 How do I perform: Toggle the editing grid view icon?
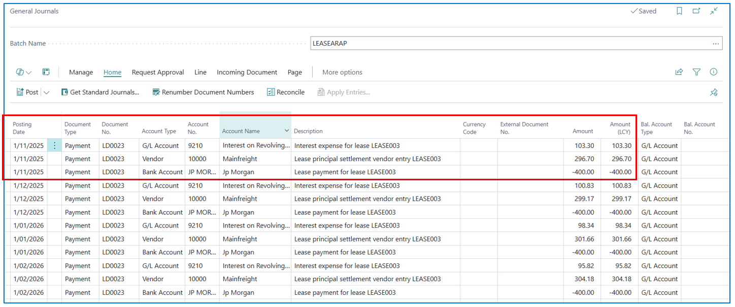(x=46, y=72)
